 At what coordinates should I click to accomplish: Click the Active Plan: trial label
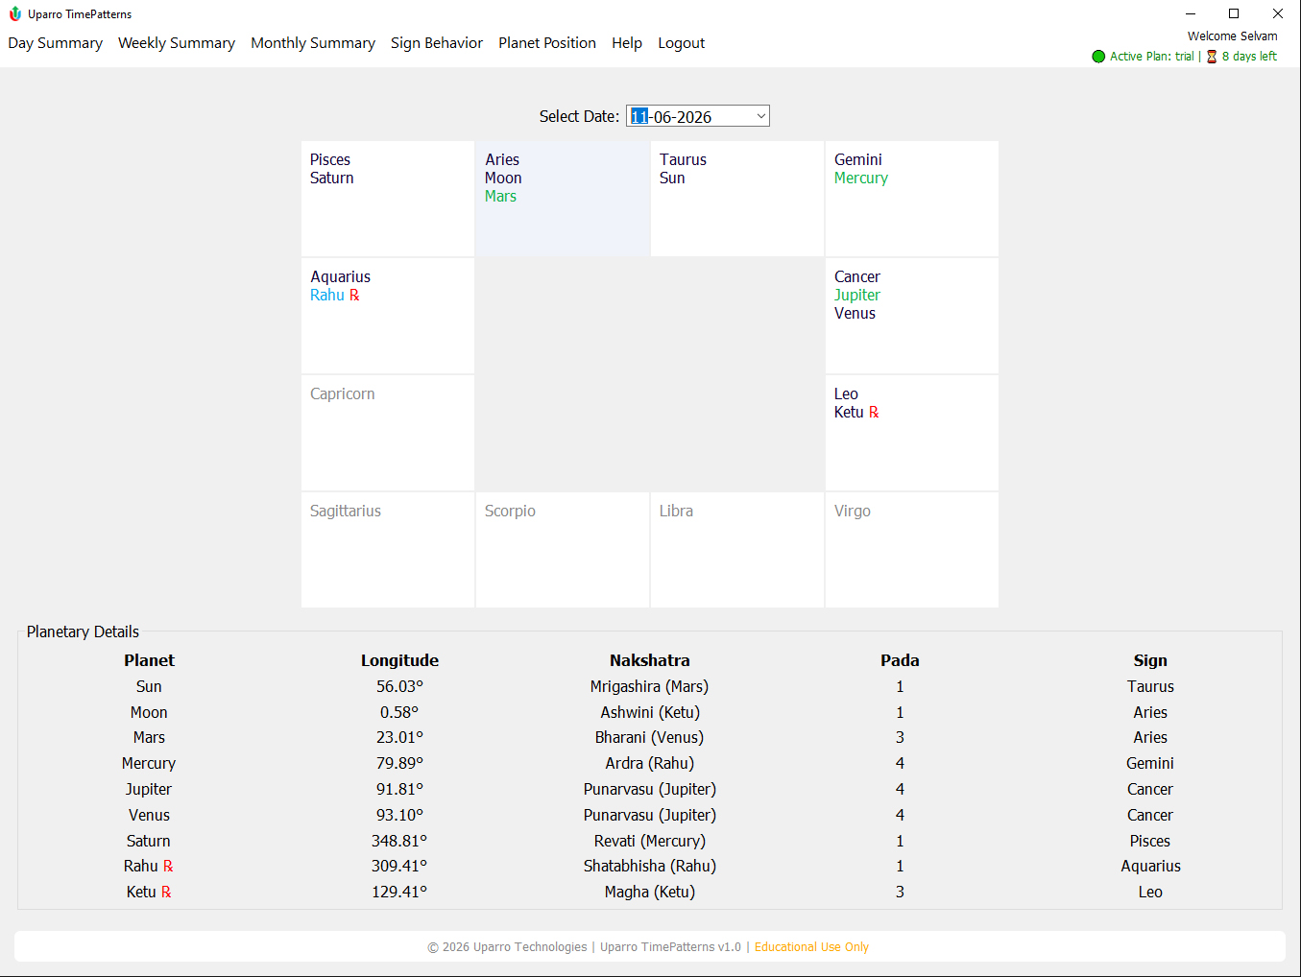1152,57
